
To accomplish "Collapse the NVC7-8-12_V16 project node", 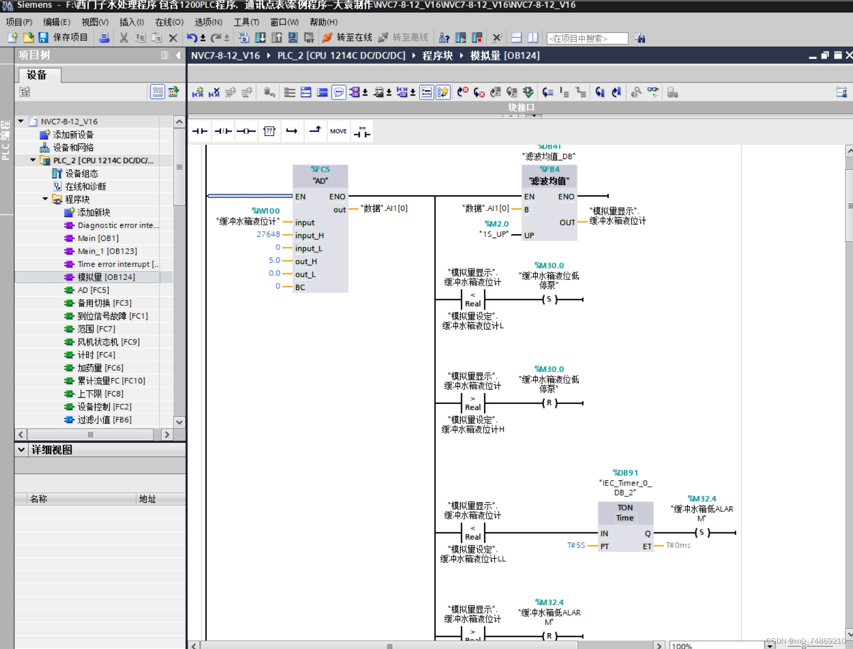I will pos(21,121).
